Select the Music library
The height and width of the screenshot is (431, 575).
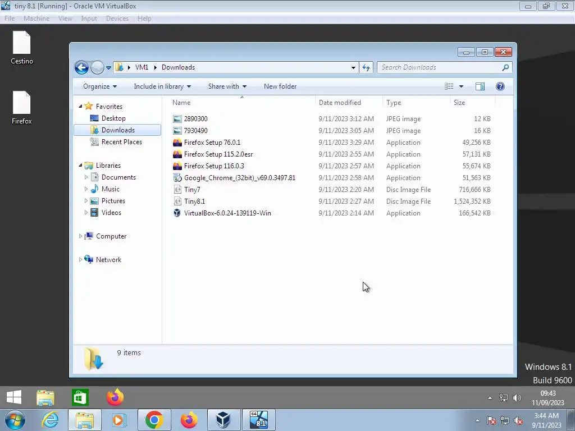111,189
